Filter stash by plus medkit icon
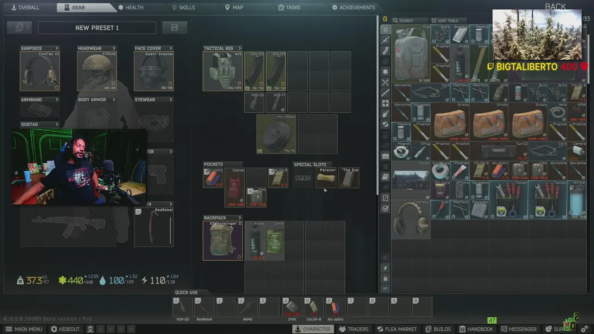Viewport: 594px width, 334px height. click(385, 103)
